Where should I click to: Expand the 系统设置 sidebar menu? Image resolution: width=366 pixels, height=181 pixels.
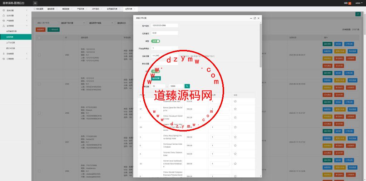click(16, 10)
